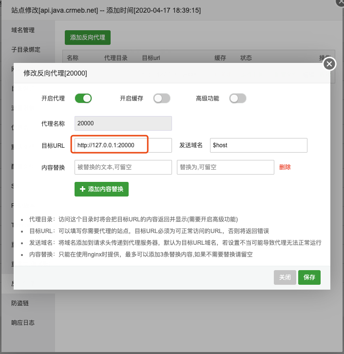Click the dialog title 修改反向代理[20000]
This screenshot has width=344, height=354.
(55, 73)
